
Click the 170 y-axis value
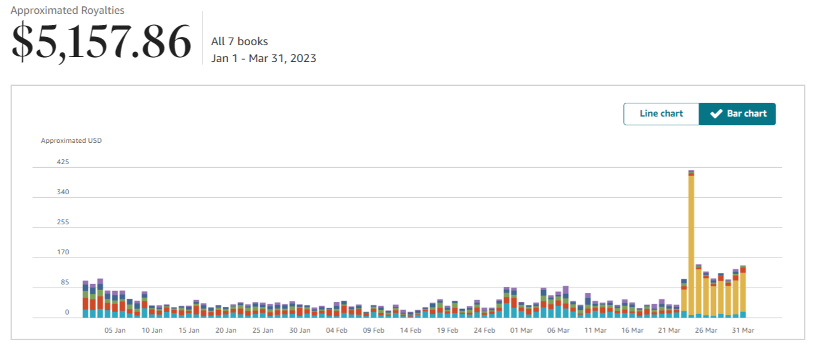pos(63,252)
